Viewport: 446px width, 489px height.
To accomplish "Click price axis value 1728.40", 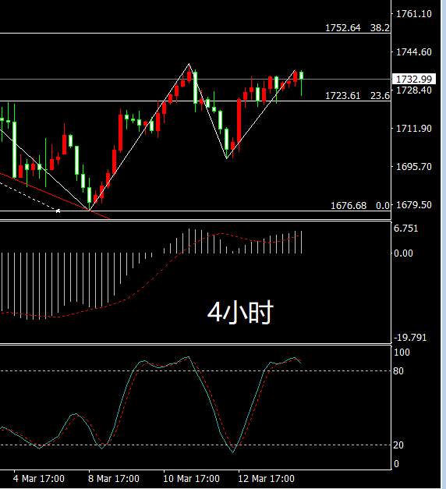I will coord(413,90).
